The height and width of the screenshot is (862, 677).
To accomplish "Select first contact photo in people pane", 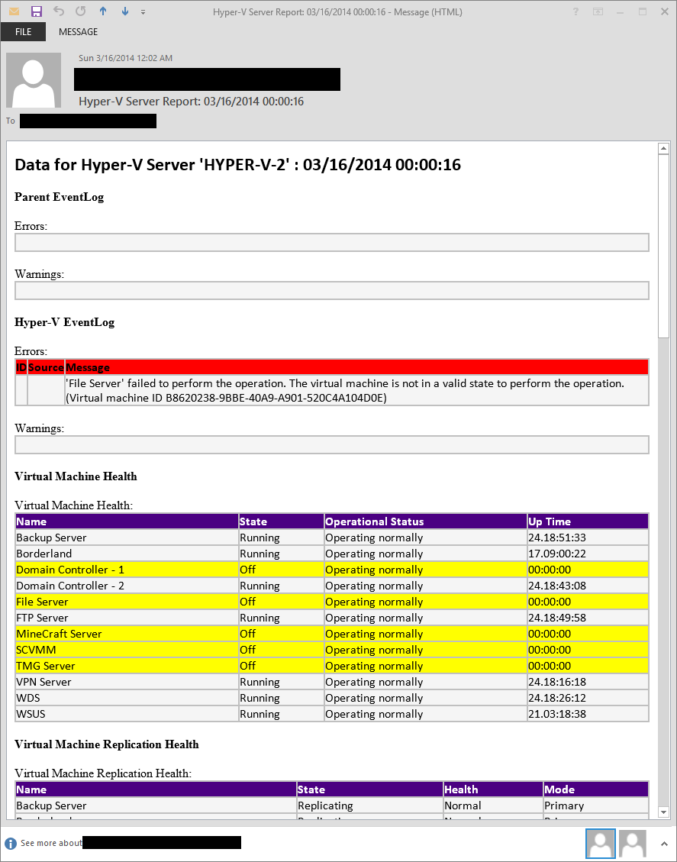I will click(599, 844).
